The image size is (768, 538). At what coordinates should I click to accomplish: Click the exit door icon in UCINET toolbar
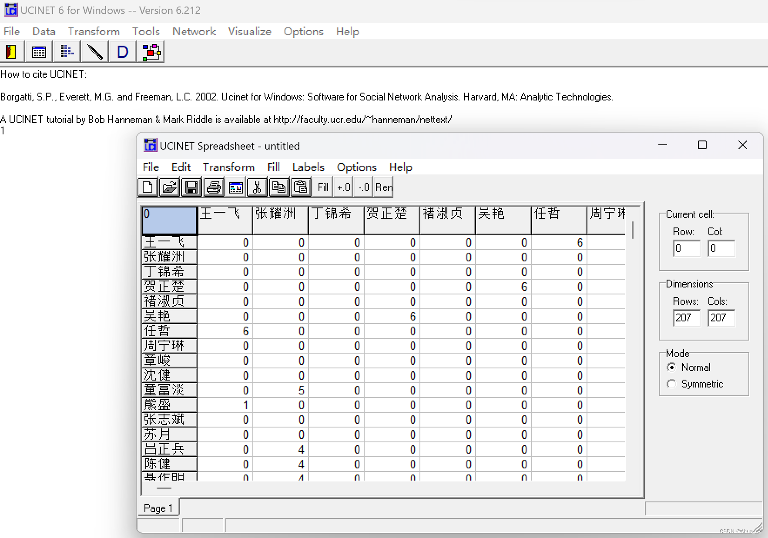[x=12, y=52]
